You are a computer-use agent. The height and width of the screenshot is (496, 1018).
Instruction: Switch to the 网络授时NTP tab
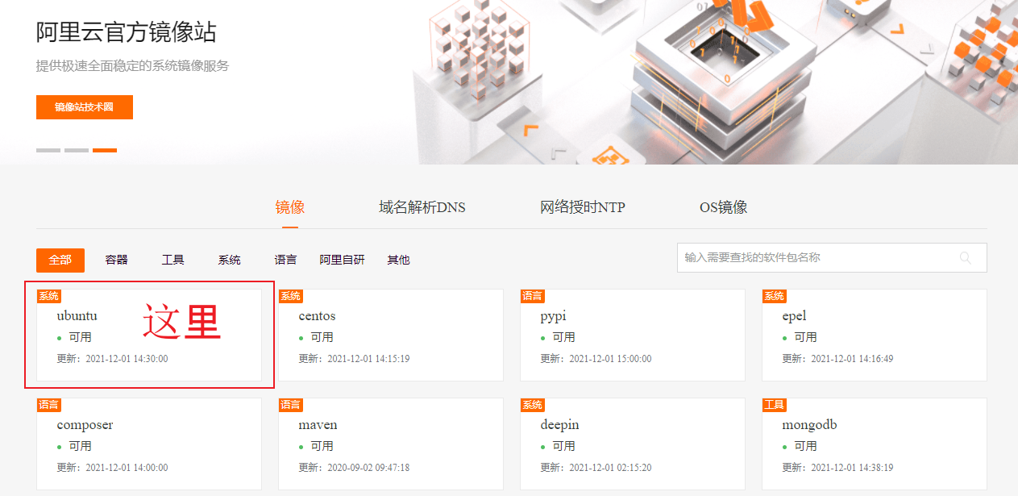(583, 206)
